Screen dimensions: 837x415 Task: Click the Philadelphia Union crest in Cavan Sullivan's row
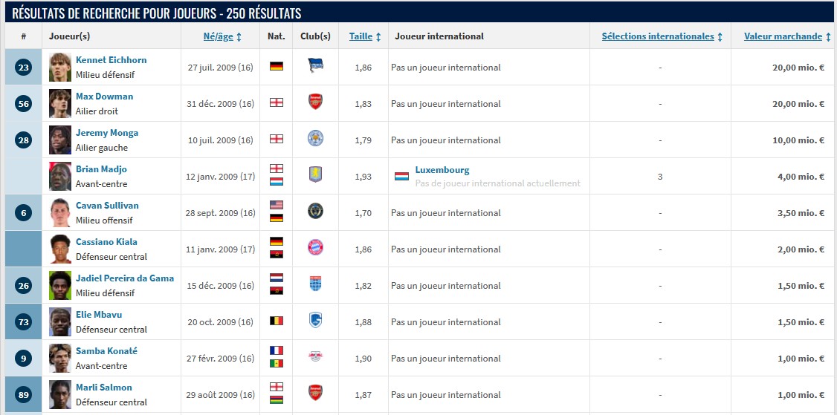(x=315, y=212)
